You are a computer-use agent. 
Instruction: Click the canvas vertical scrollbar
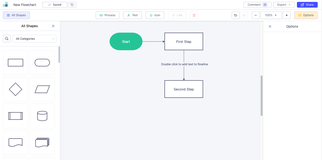262,96
